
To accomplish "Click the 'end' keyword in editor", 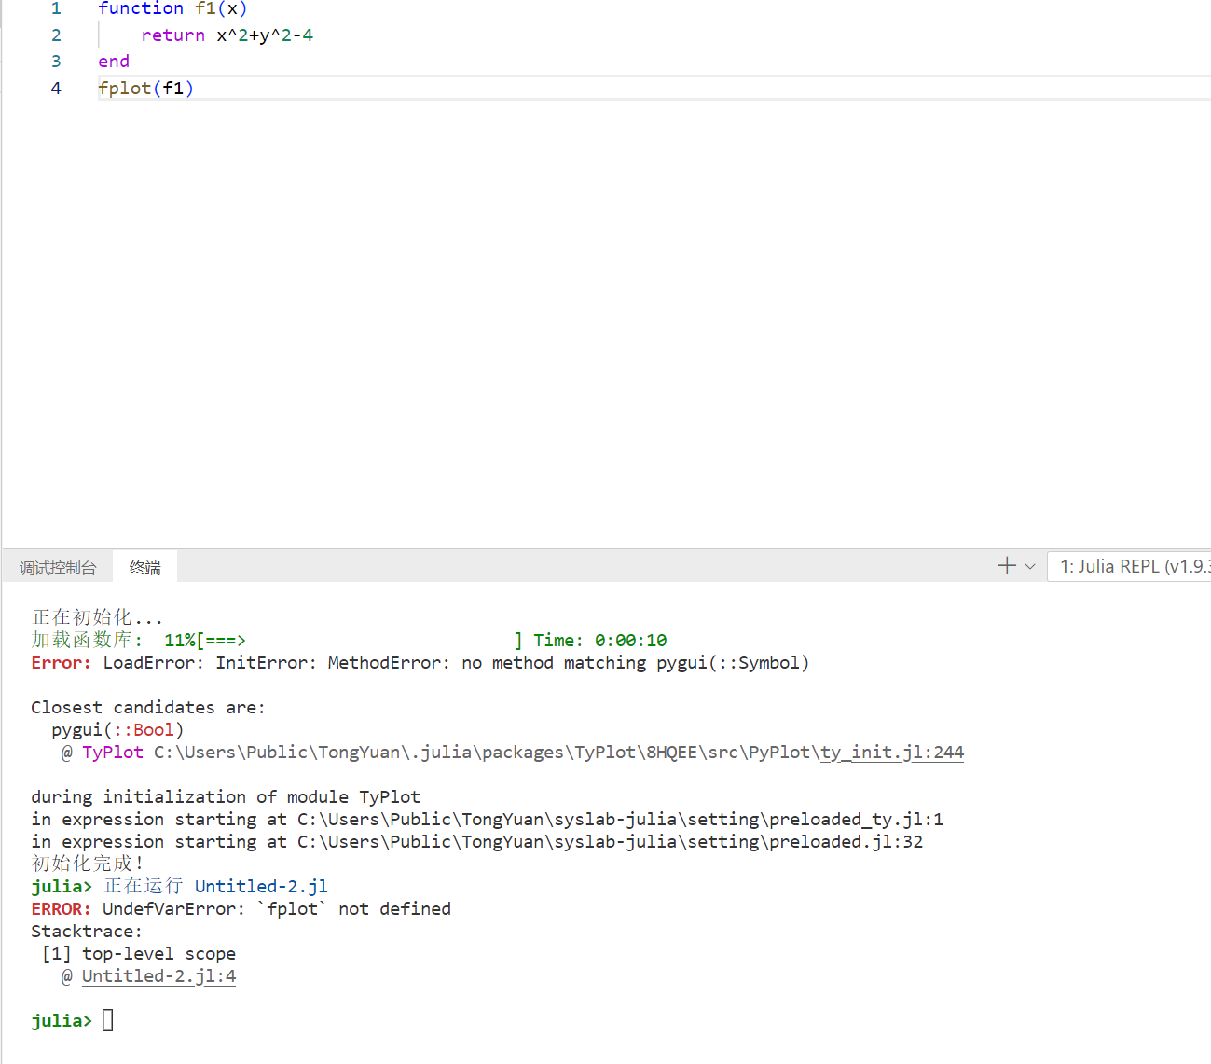I will 114,62.
